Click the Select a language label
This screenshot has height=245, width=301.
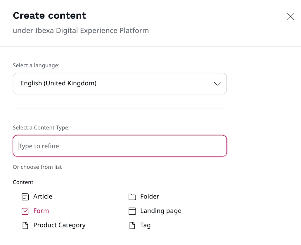[36, 65]
